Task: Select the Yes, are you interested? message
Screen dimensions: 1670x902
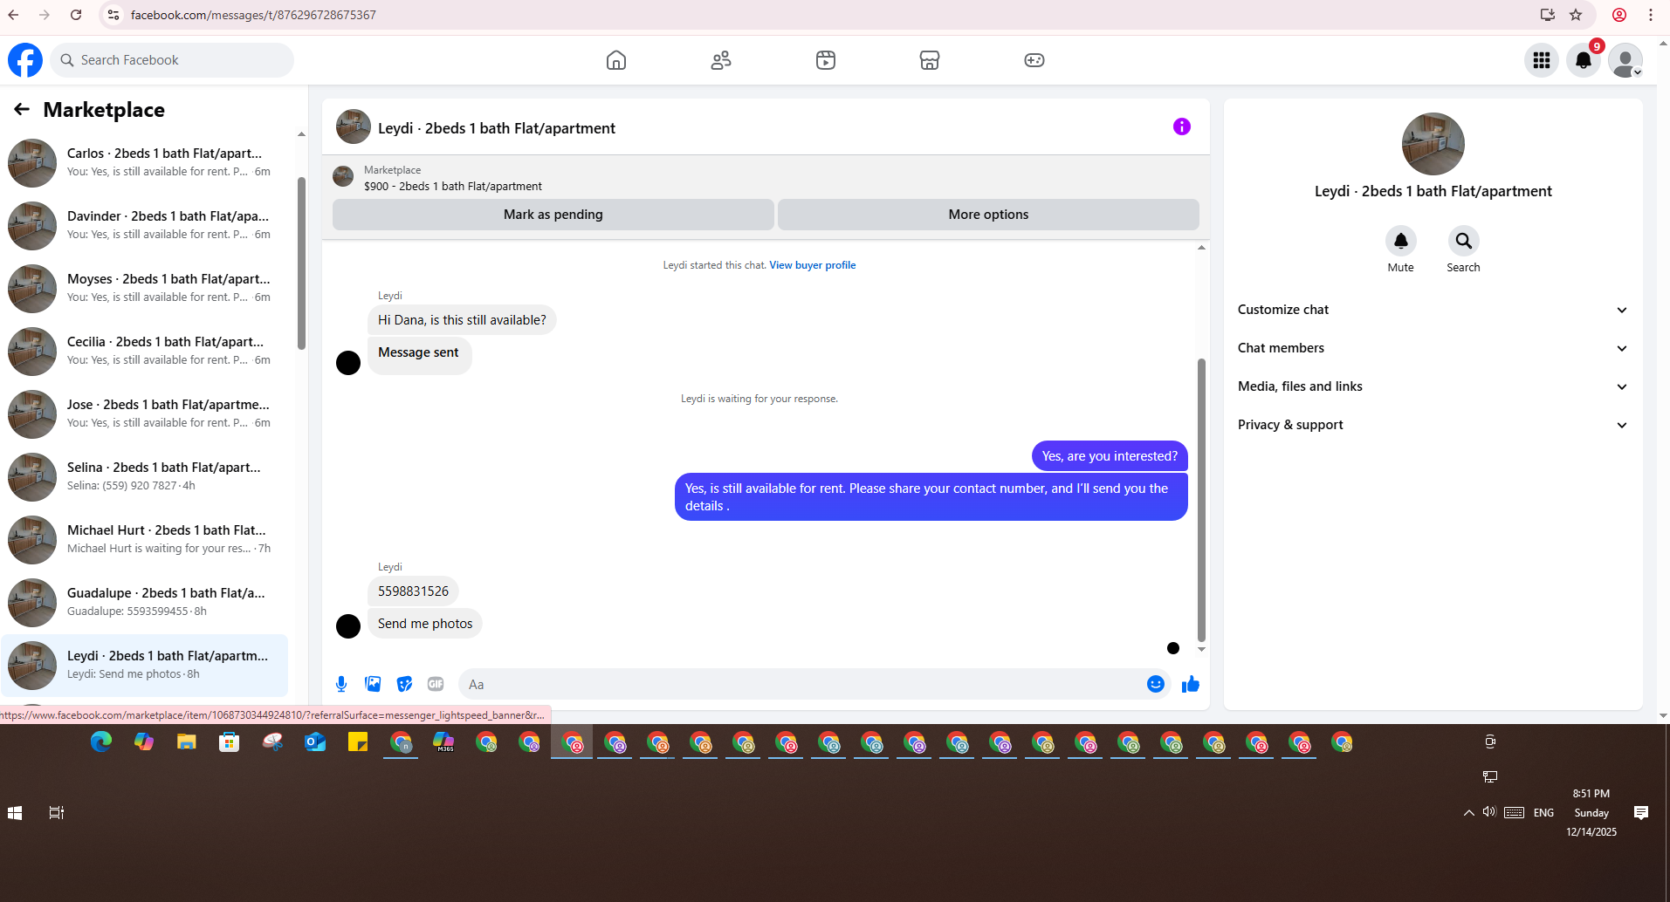Action: [x=1110, y=456]
